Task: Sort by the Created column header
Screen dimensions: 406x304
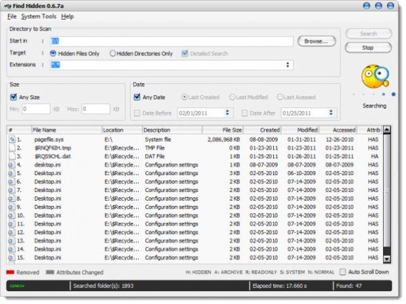Action: pyautogui.click(x=263, y=130)
